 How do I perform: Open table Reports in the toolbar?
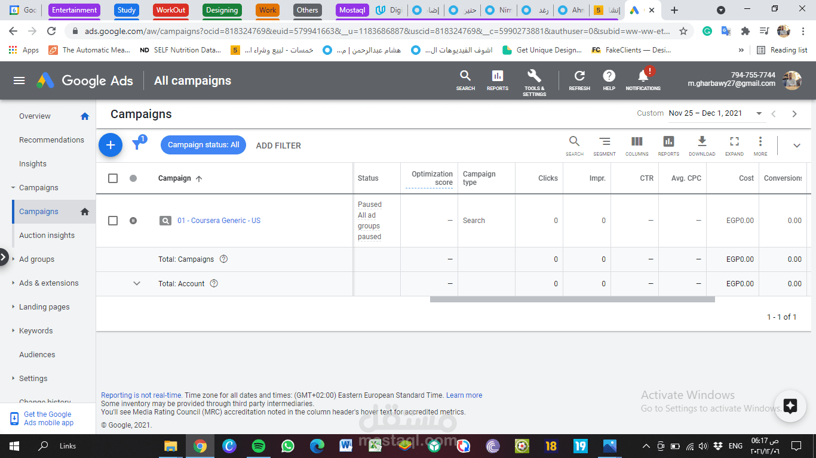(668, 145)
